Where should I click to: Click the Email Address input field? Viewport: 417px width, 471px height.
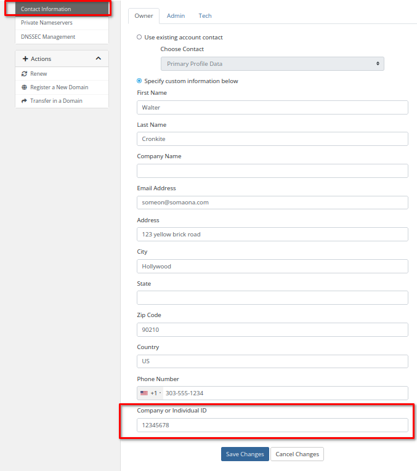[272, 203]
